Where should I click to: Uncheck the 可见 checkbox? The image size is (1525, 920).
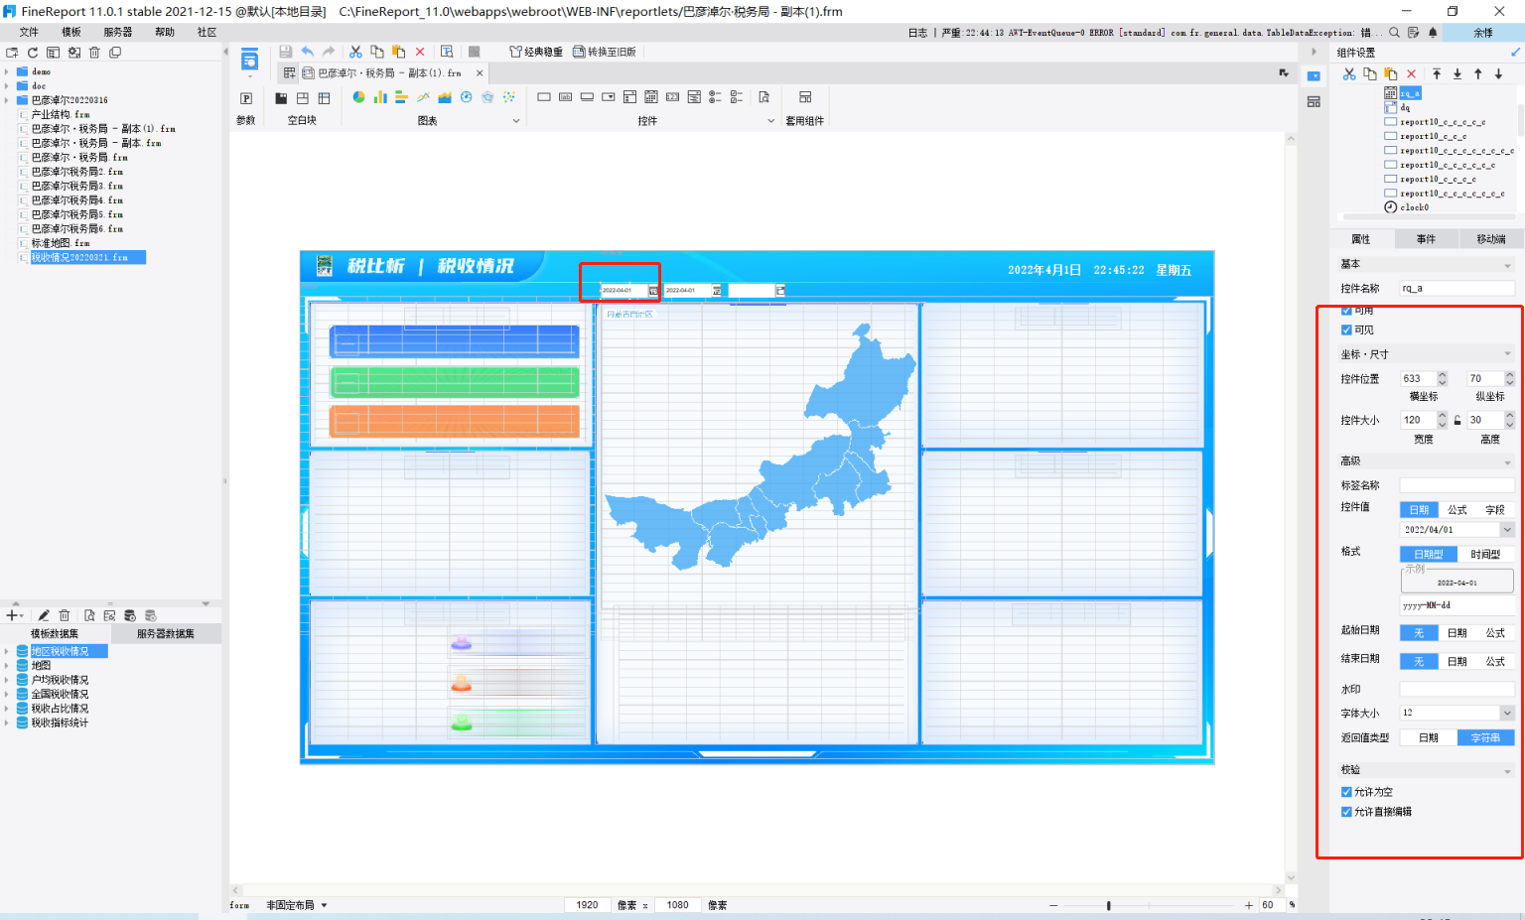coord(1346,330)
